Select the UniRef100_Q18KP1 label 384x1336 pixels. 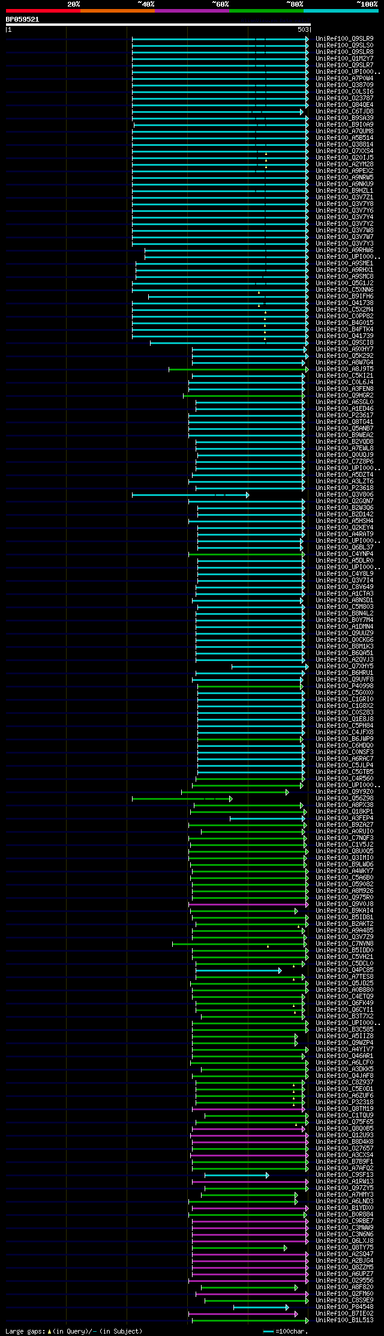point(344,811)
